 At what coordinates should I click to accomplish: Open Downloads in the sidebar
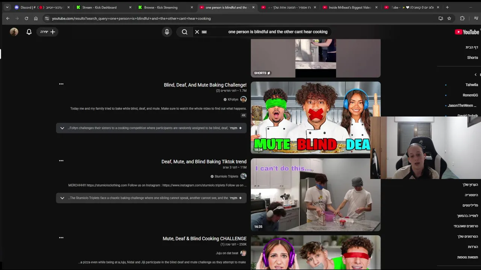[473, 247]
